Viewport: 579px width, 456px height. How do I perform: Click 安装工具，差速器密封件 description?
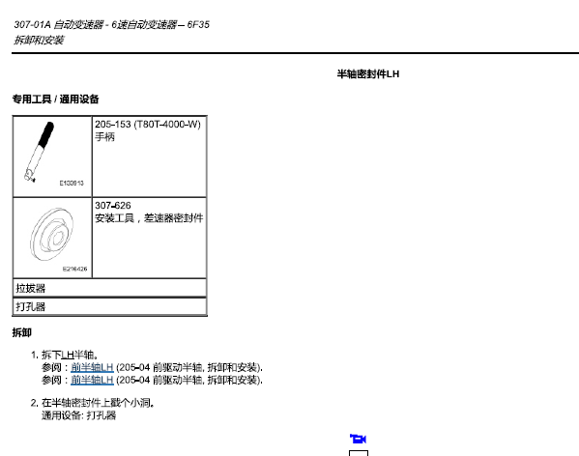pos(149,218)
